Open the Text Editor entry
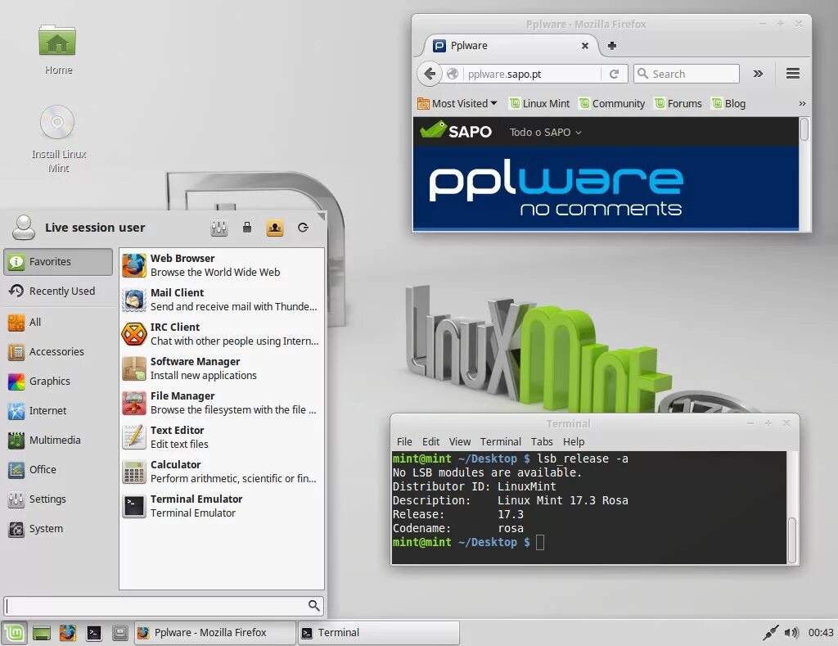 coord(221,437)
